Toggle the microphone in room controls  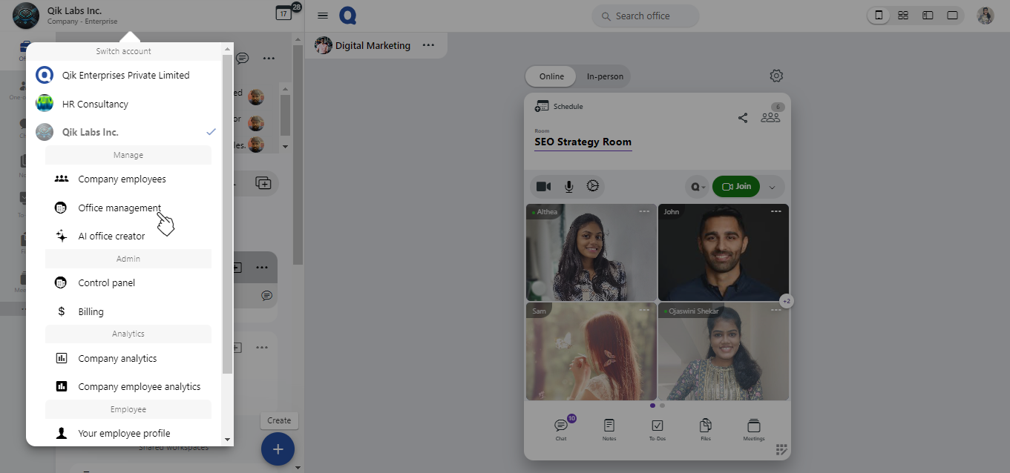click(x=568, y=187)
